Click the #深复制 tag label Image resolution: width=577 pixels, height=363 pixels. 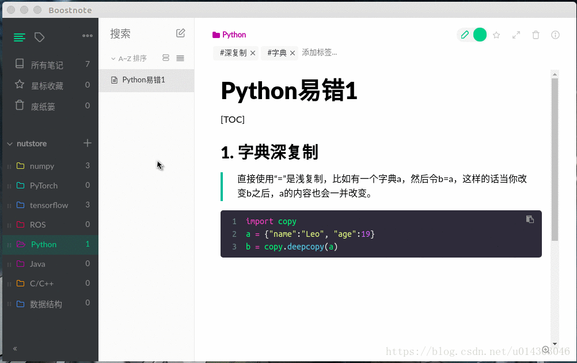233,53
